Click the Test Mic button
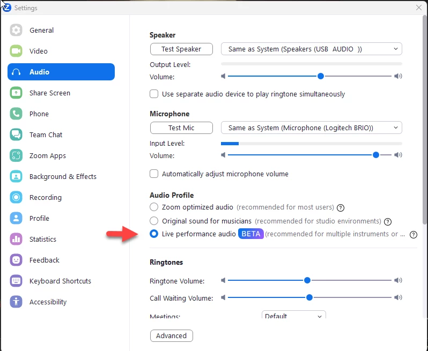The width and height of the screenshot is (428, 351). (x=181, y=128)
